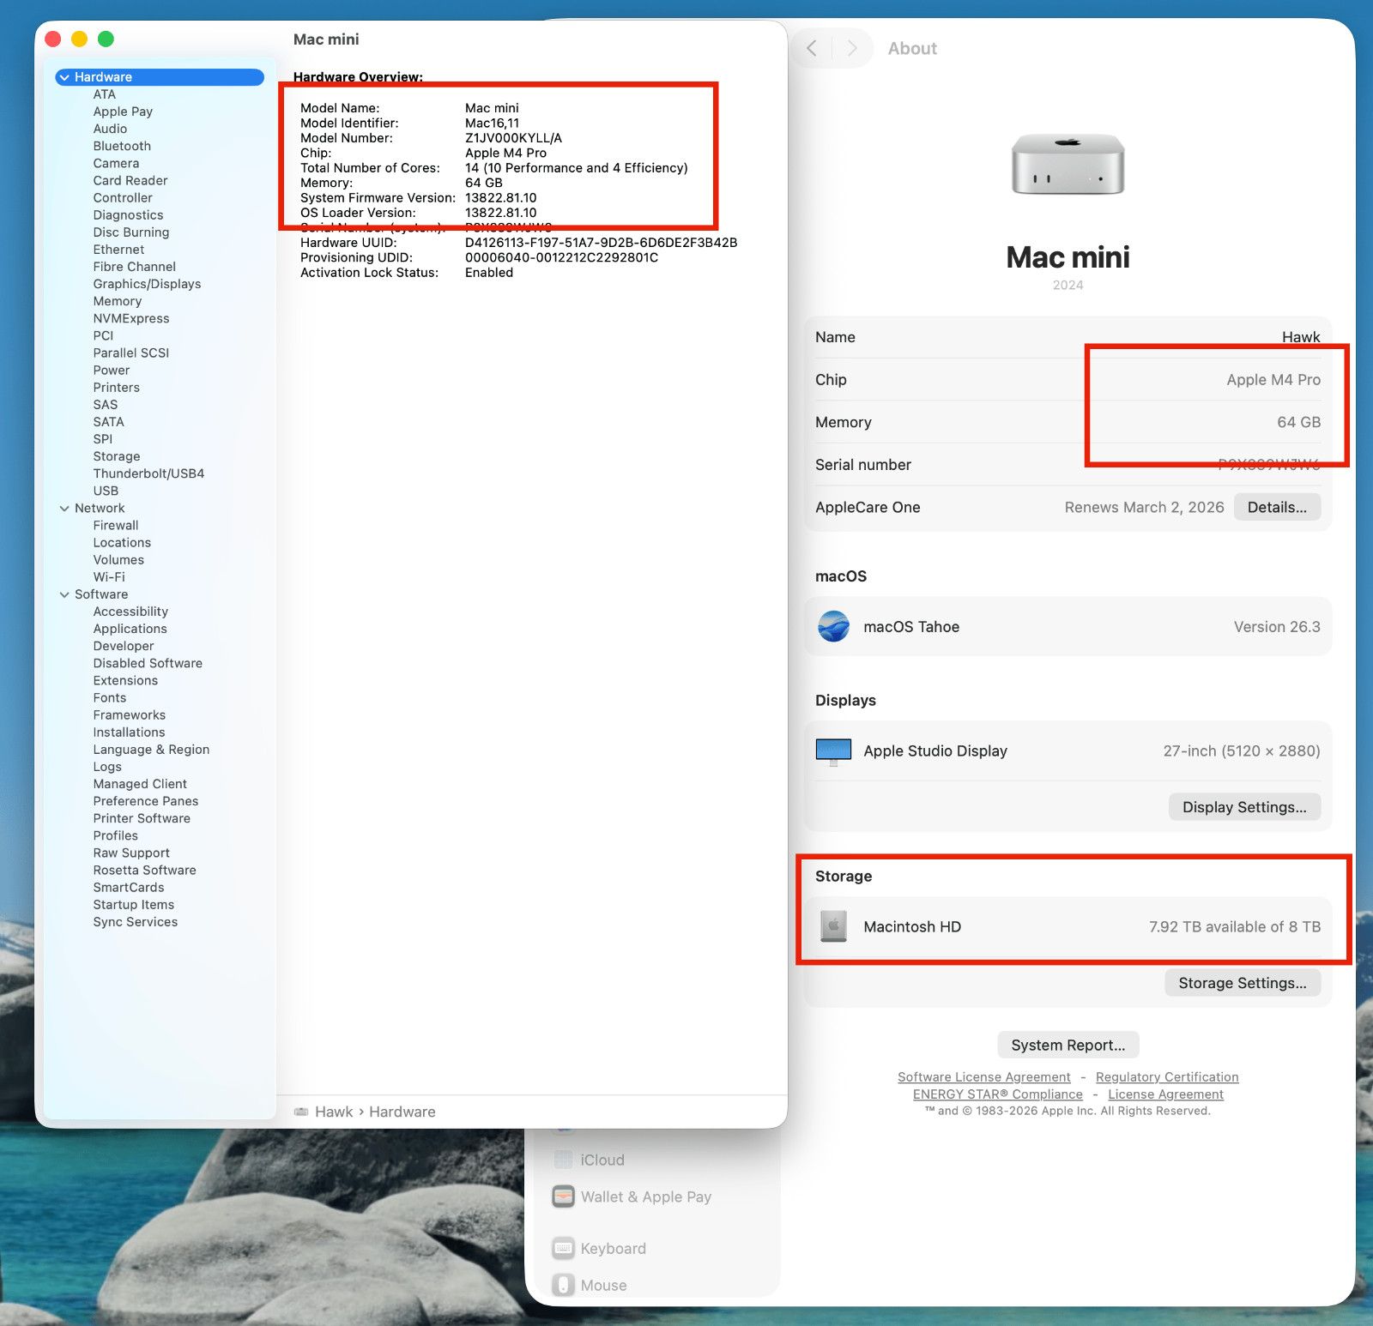Select Memory in the System Report sidebar
1373x1326 pixels.
tap(118, 301)
